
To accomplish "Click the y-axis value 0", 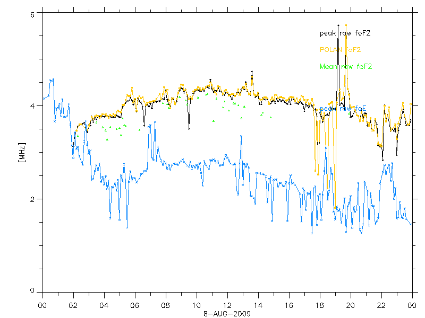I will point(32,290).
